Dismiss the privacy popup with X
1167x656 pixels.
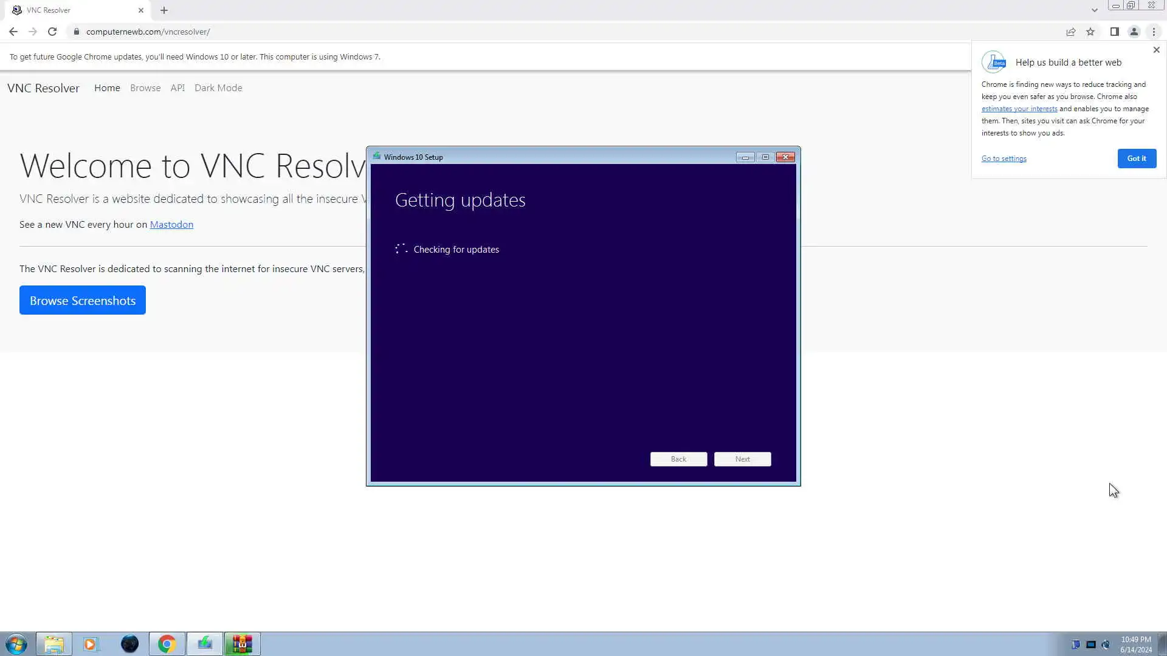1156,50
